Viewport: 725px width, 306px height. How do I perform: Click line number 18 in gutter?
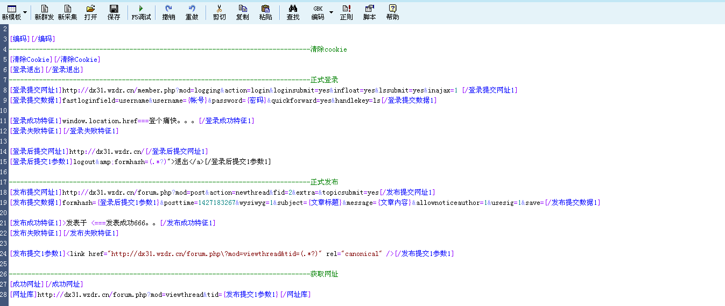click(4, 193)
